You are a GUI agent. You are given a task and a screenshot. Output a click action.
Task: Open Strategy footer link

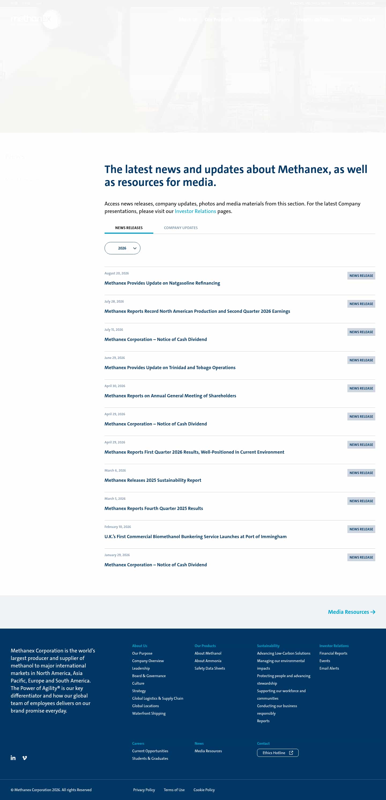pyautogui.click(x=139, y=691)
